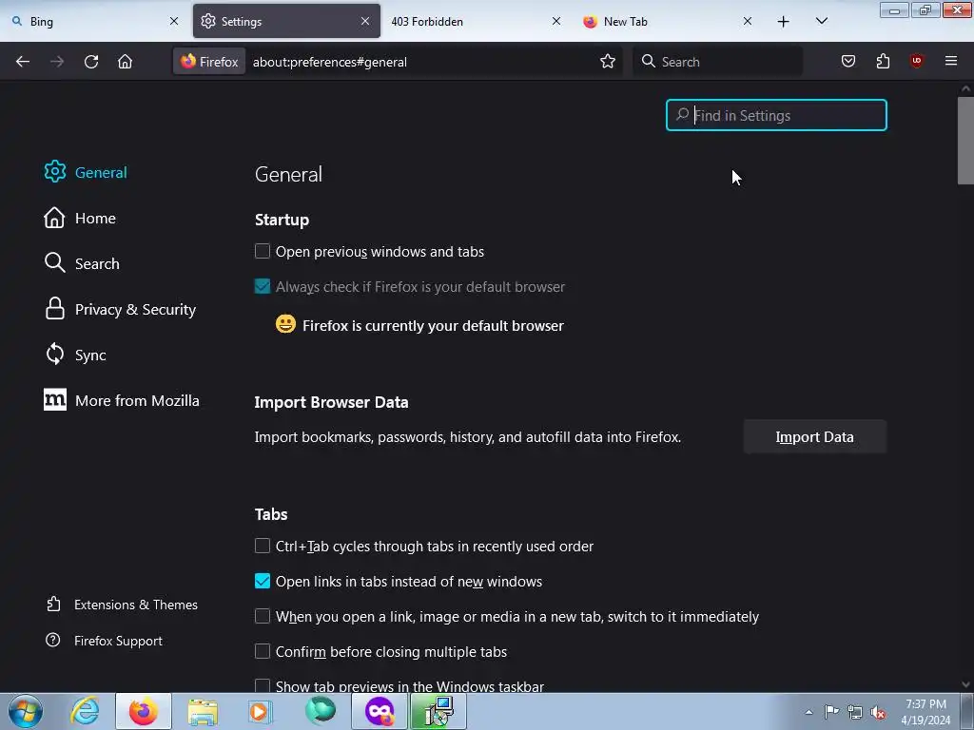
Task: Open the green globe taskbar app
Action: point(321,711)
